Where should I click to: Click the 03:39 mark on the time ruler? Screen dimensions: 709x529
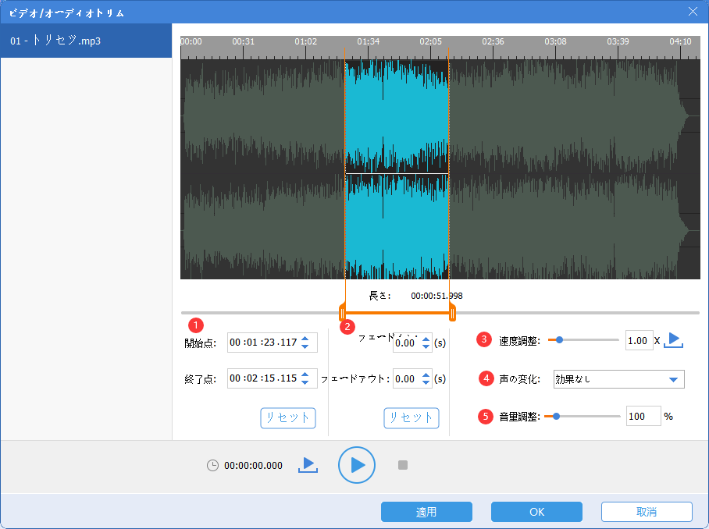tap(618, 41)
